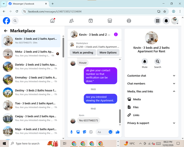The height and width of the screenshot is (147, 184).
Task: Open Majo 4 beds conversation
Action: click(x=31, y=131)
